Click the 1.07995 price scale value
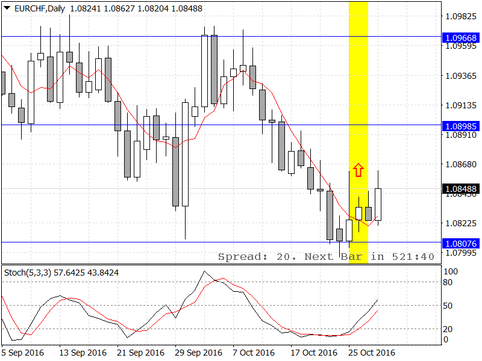 [x=461, y=253]
